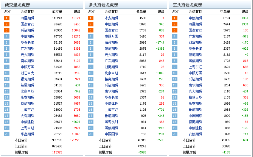Click the change value -2049
Image resolution: width=253 pixels, height=157 pixels.
click(160, 73)
